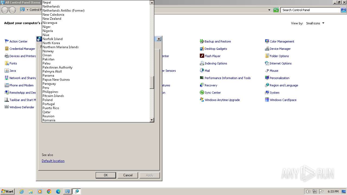347x195 pixels.
Task: Click the country list scrollbar down arrow
Action: point(152,120)
